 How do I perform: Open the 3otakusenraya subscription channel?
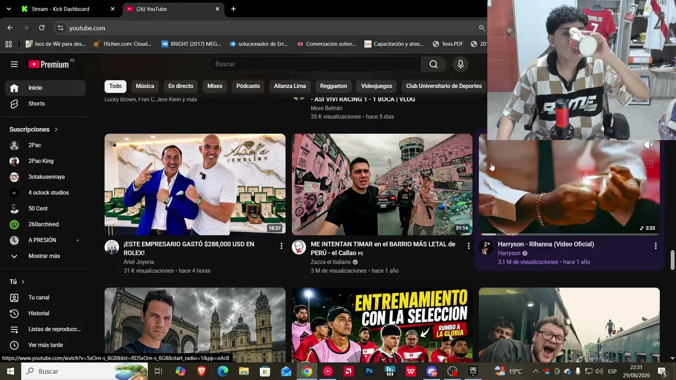tap(45, 177)
